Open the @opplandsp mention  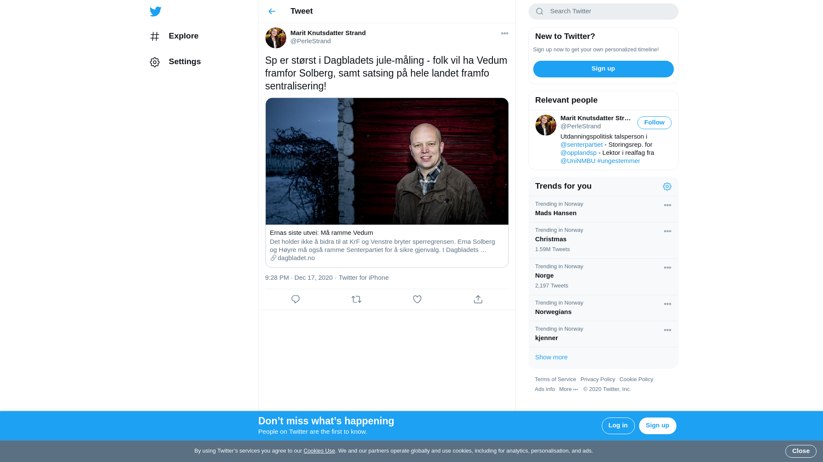tap(578, 153)
